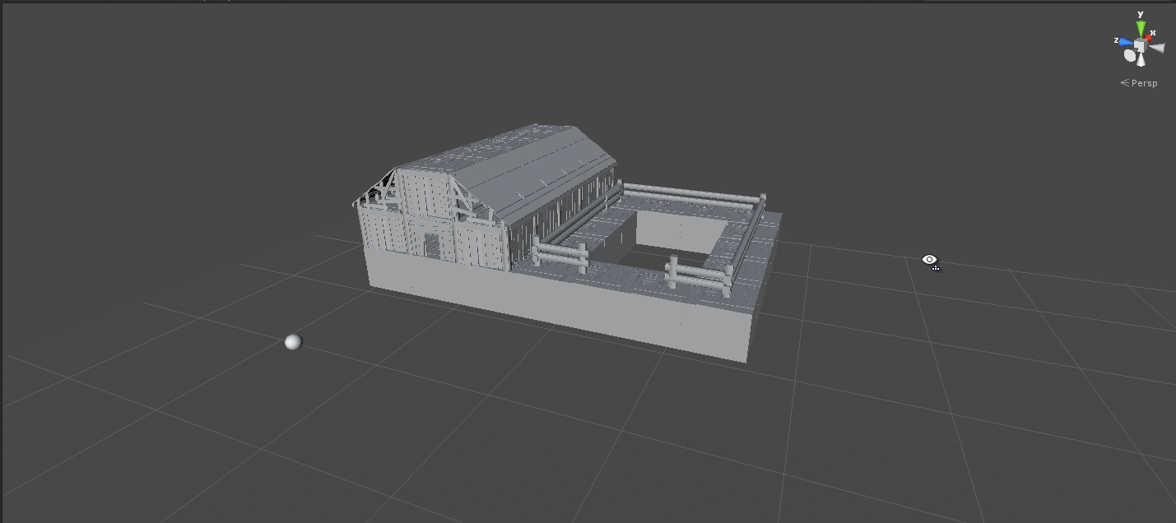
Task: Select the wooden truss frame at barn's left
Action: coord(376,193)
